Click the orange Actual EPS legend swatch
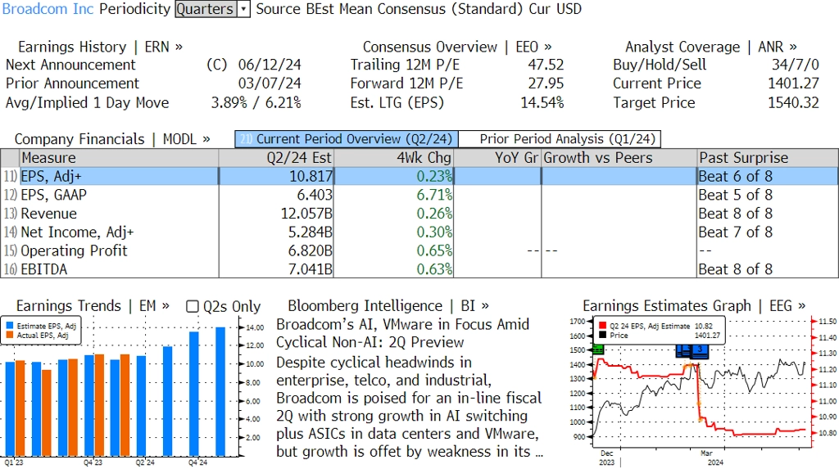The height and width of the screenshot is (469, 839). pos(10,336)
